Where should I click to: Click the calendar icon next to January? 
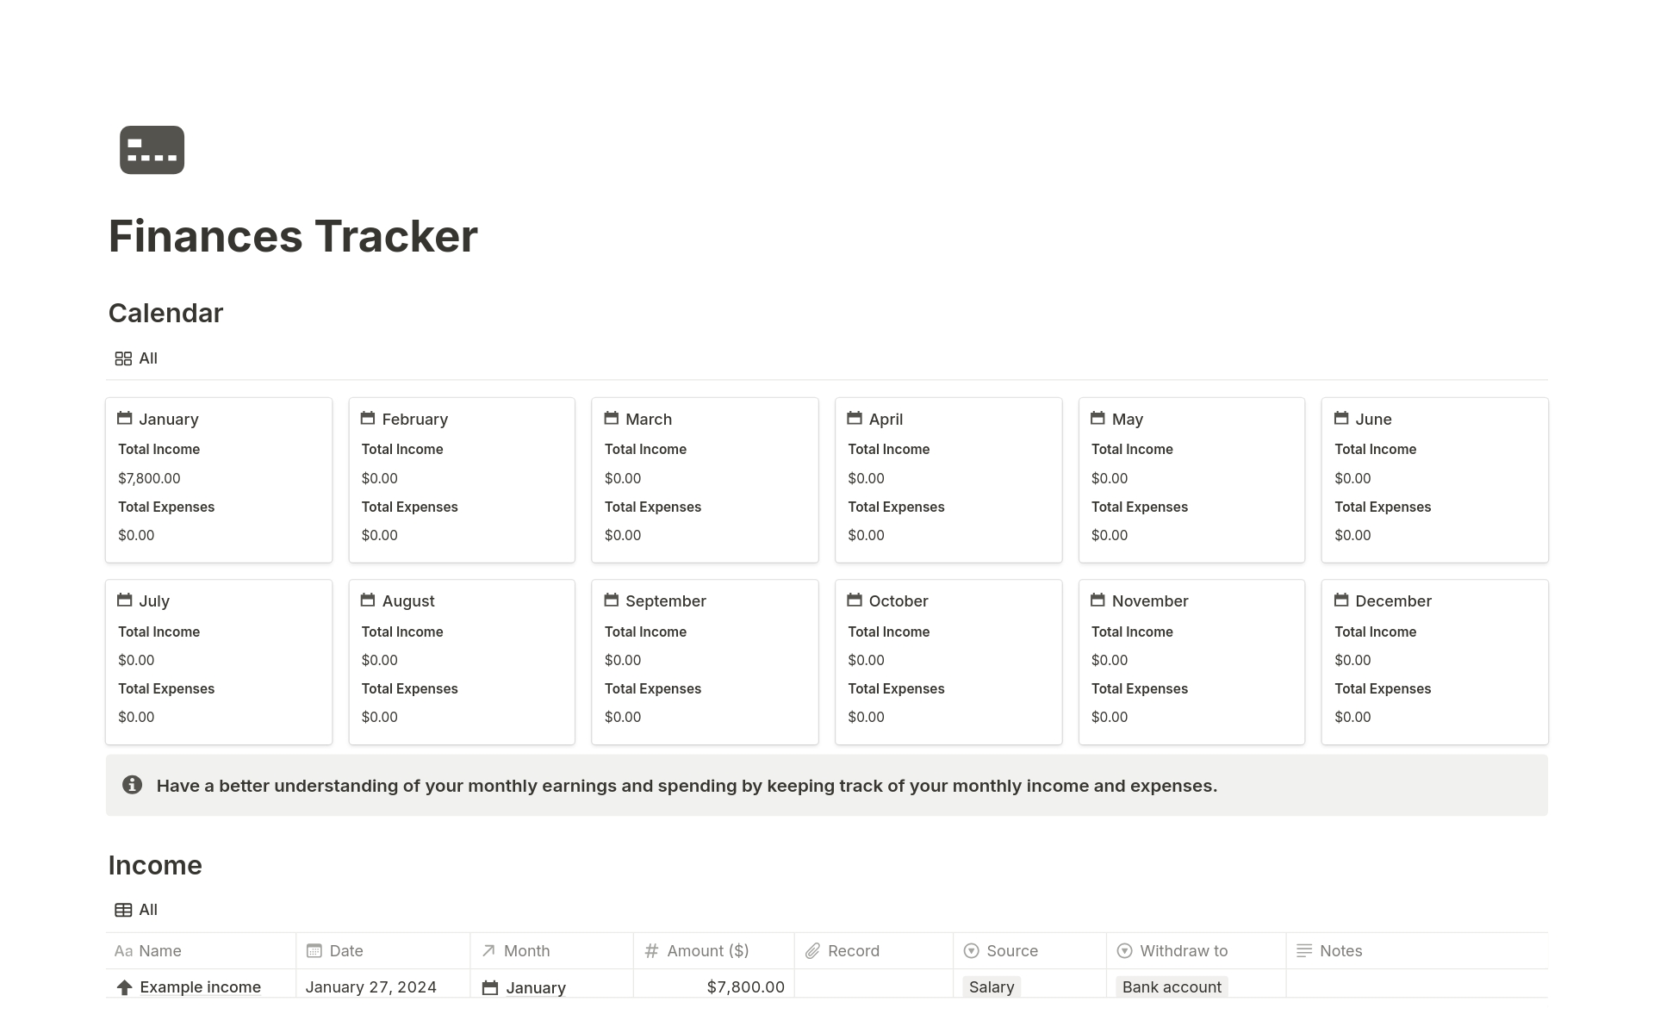click(x=126, y=419)
